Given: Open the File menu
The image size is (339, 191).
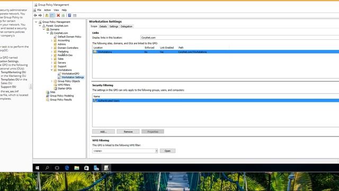Looking at the screenshot, I should pyautogui.click(x=39, y=10).
